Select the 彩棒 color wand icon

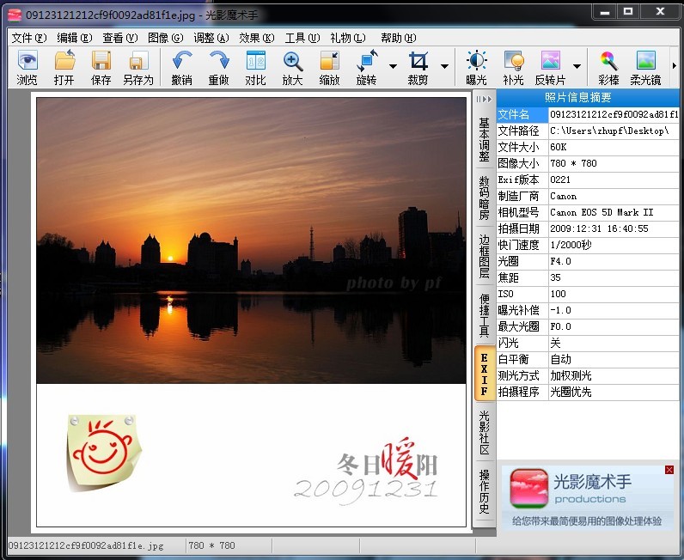609,60
